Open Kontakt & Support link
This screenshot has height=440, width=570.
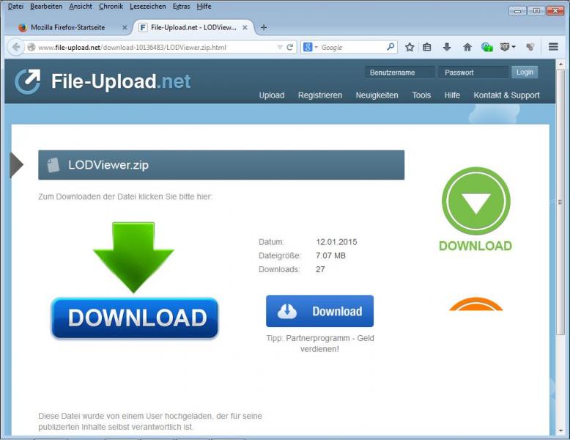coord(506,95)
